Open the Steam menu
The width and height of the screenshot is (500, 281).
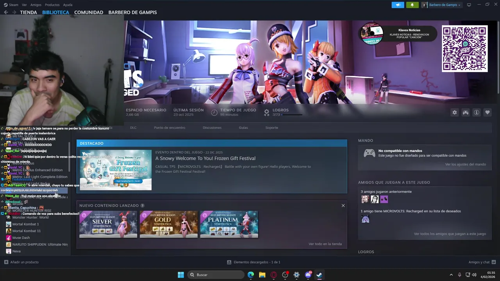click(11, 5)
